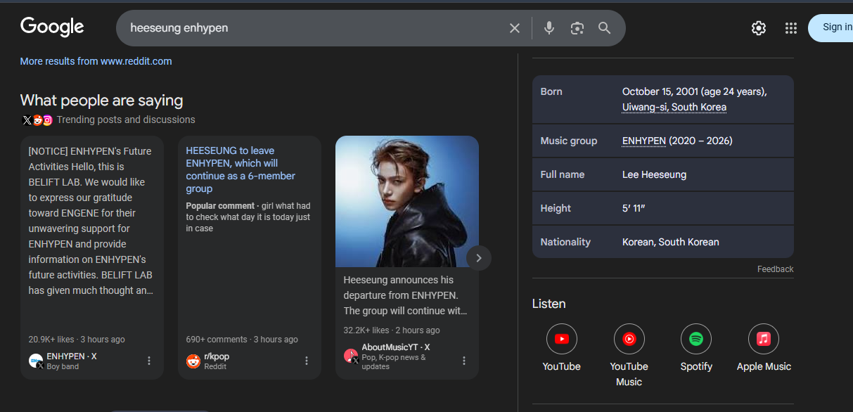Open the Google apps grid
This screenshot has height=412, width=853.
tap(791, 28)
